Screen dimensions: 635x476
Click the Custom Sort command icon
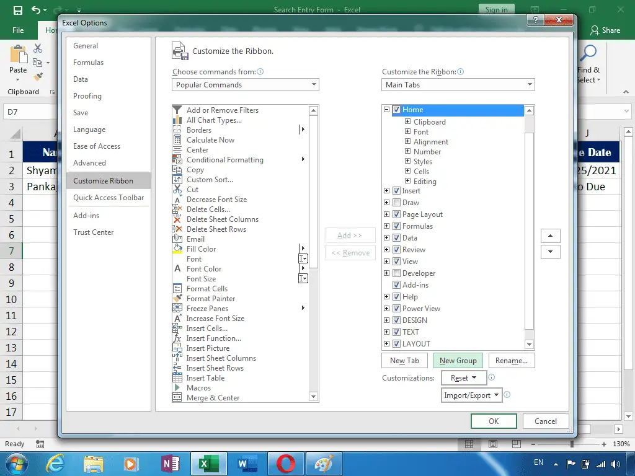[177, 179]
